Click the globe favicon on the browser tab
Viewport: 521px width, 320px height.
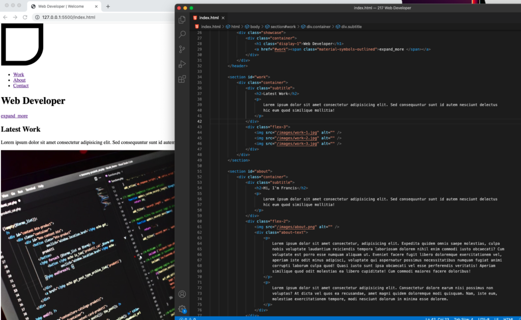point(33,6)
